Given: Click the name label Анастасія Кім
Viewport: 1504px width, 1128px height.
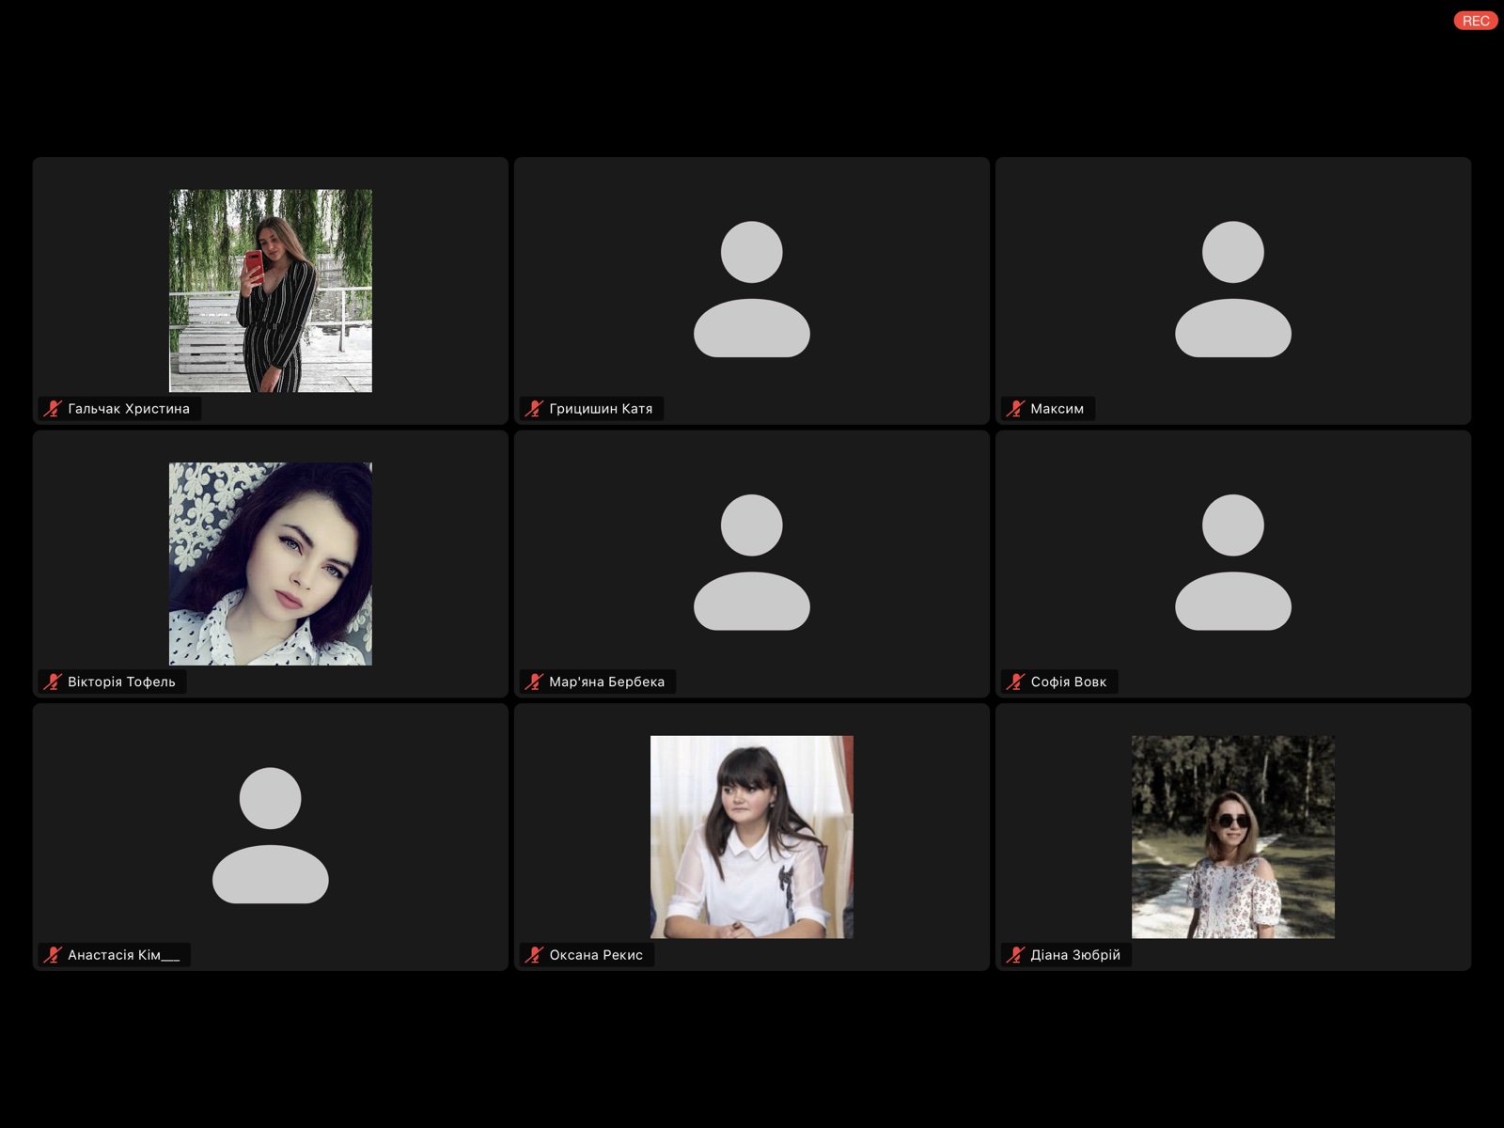Looking at the screenshot, I should pos(123,955).
